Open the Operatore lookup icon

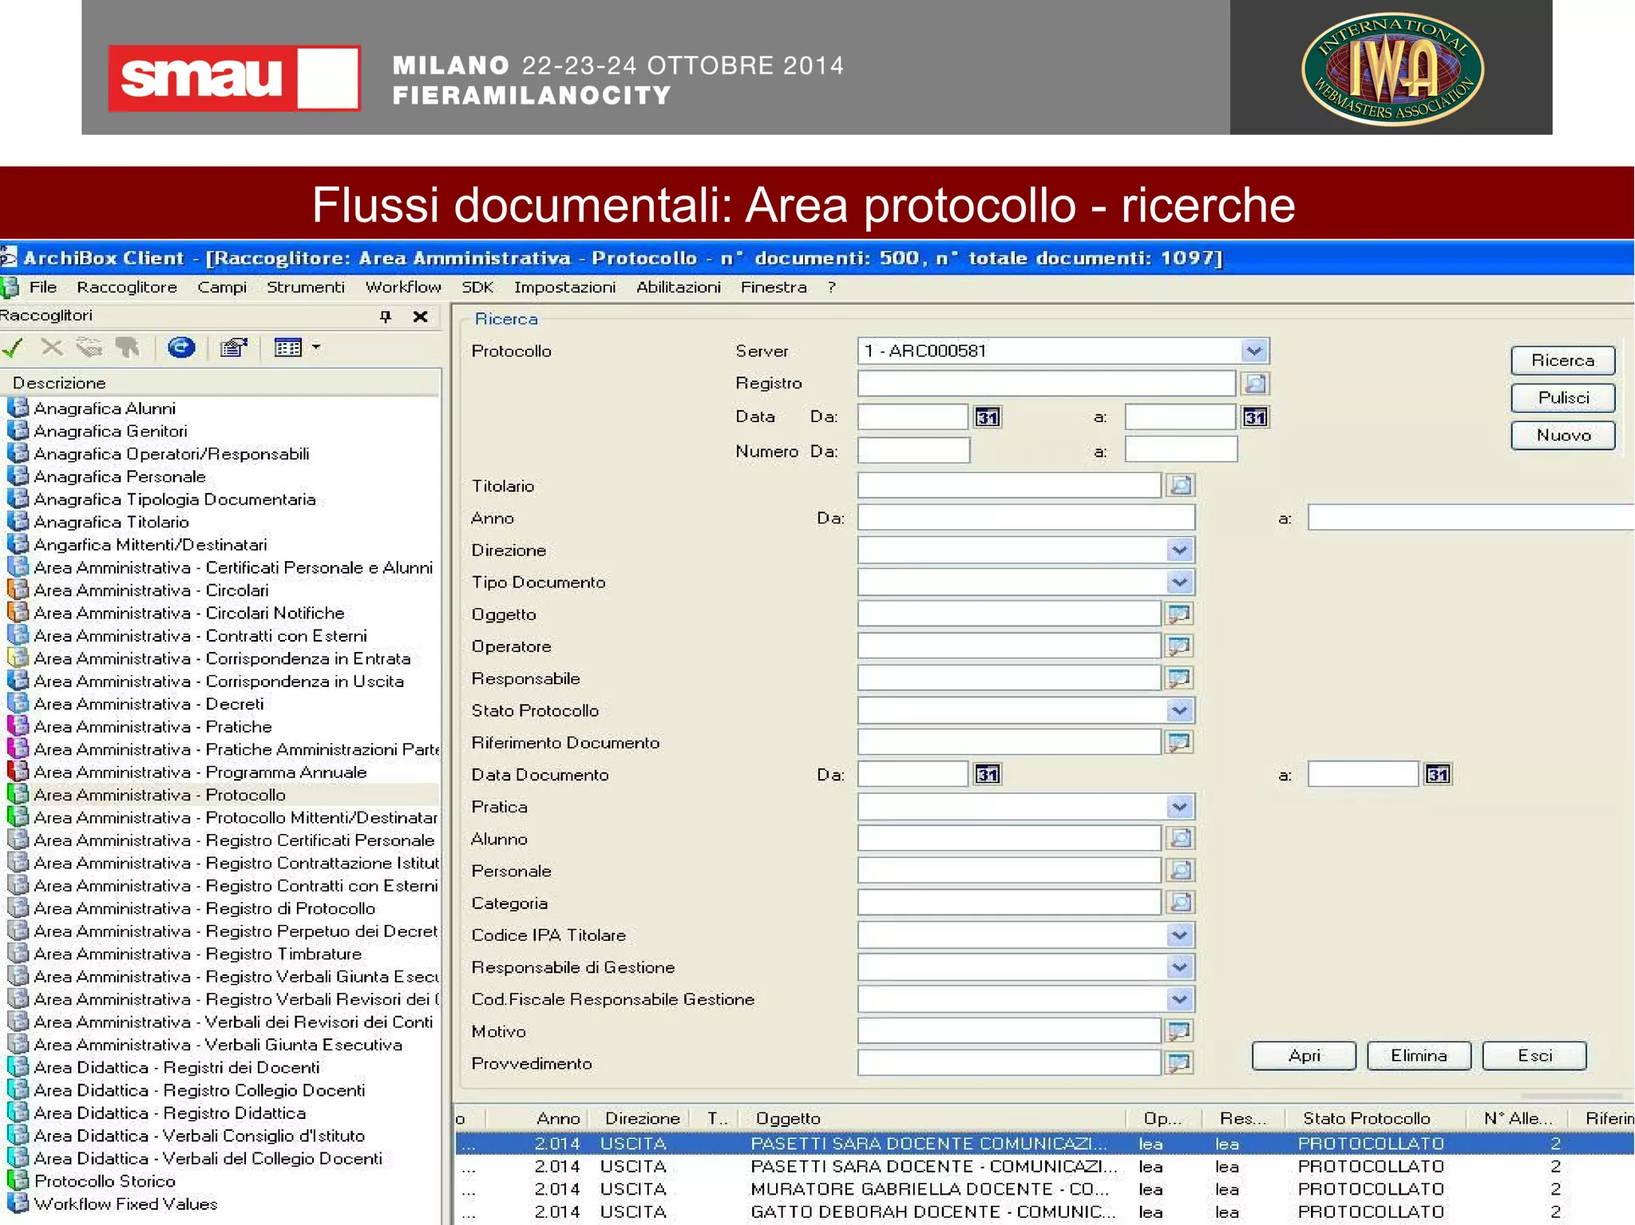point(1180,646)
